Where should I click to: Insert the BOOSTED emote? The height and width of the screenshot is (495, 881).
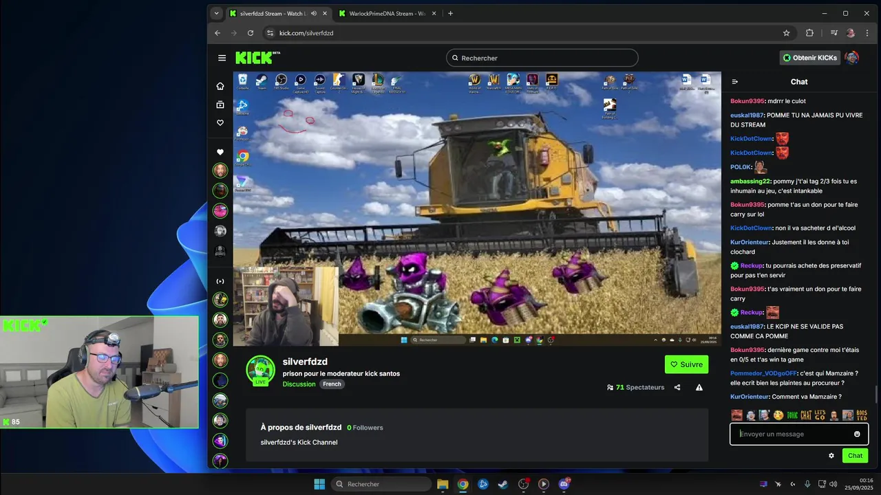(x=862, y=415)
